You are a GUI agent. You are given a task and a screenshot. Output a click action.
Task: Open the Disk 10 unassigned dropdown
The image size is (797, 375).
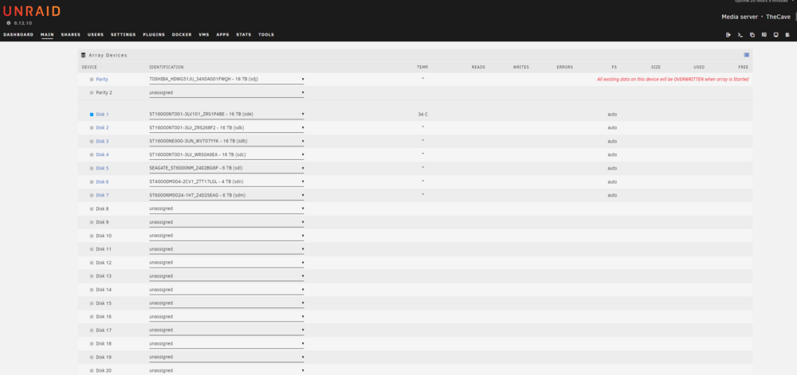coord(226,236)
